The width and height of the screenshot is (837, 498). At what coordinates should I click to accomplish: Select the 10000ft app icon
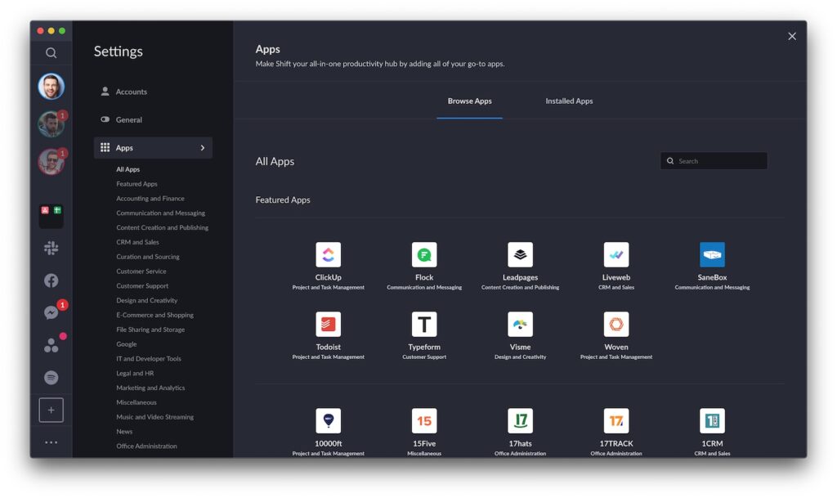(x=329, y=420)
